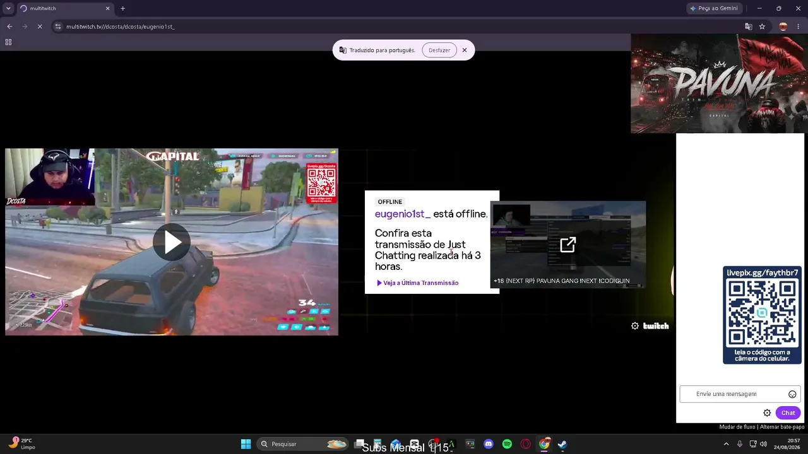This screenshot has height=454, width=808.
Task: Open the Chrome three-dot menu
Action: [x=799, y=26]
